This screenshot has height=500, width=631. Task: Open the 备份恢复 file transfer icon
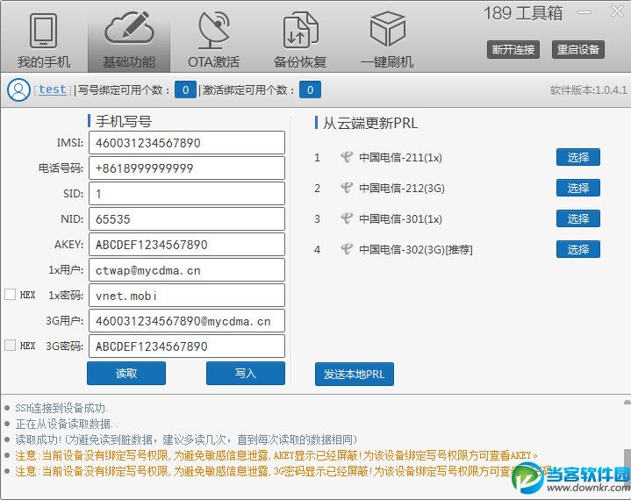300,30
